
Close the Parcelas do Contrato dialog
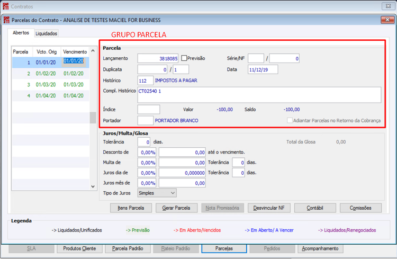click(x=387, y=20)
